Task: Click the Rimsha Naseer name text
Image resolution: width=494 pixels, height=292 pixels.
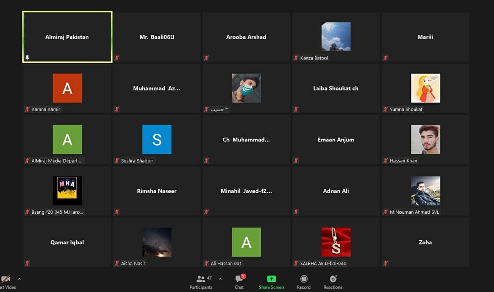Action: (x=156, y=191)
